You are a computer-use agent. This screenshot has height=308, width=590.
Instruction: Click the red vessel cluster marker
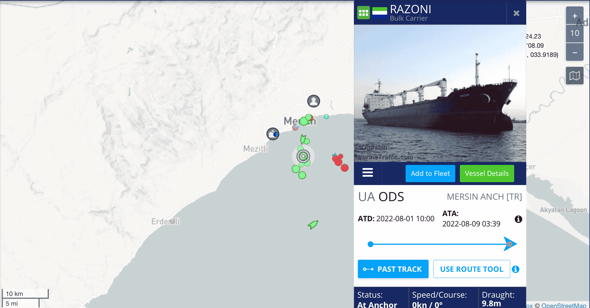(x=340, y=163)
